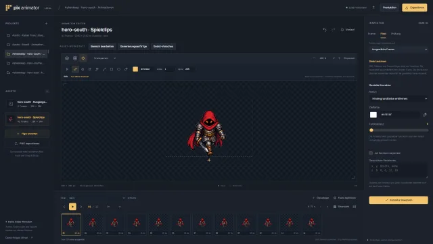Click the Einpassen zoom-fit button
The image size is (433, 244).
click(349, 58)
